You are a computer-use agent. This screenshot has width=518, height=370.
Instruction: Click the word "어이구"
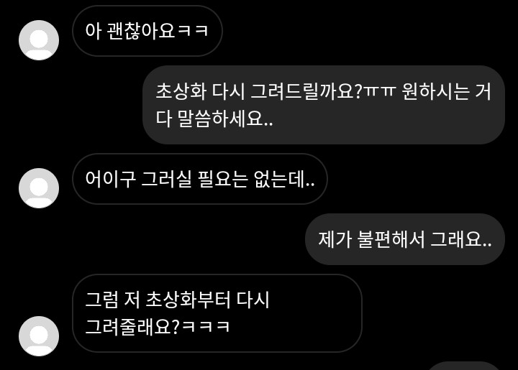110,179
